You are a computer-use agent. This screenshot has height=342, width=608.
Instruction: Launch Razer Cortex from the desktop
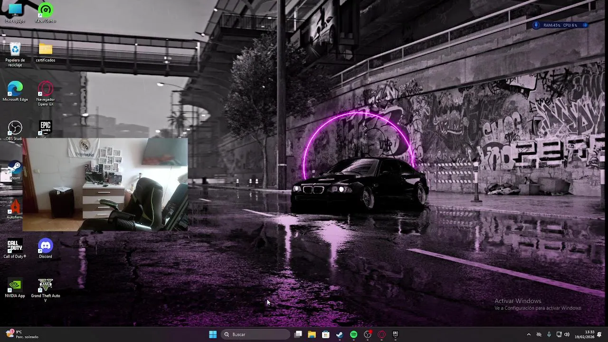[46, 13]
